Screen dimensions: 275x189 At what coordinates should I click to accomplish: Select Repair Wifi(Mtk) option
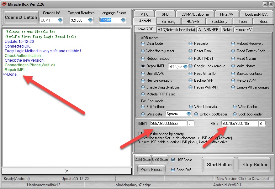pos(190,87)
